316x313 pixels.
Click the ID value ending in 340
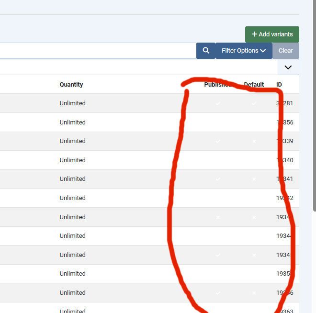284,160
